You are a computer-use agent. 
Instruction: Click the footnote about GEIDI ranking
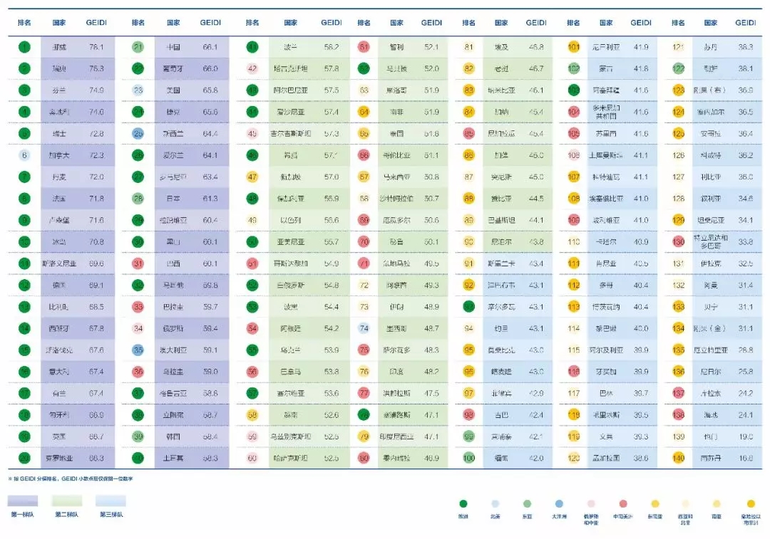click(x=71, y=479)
